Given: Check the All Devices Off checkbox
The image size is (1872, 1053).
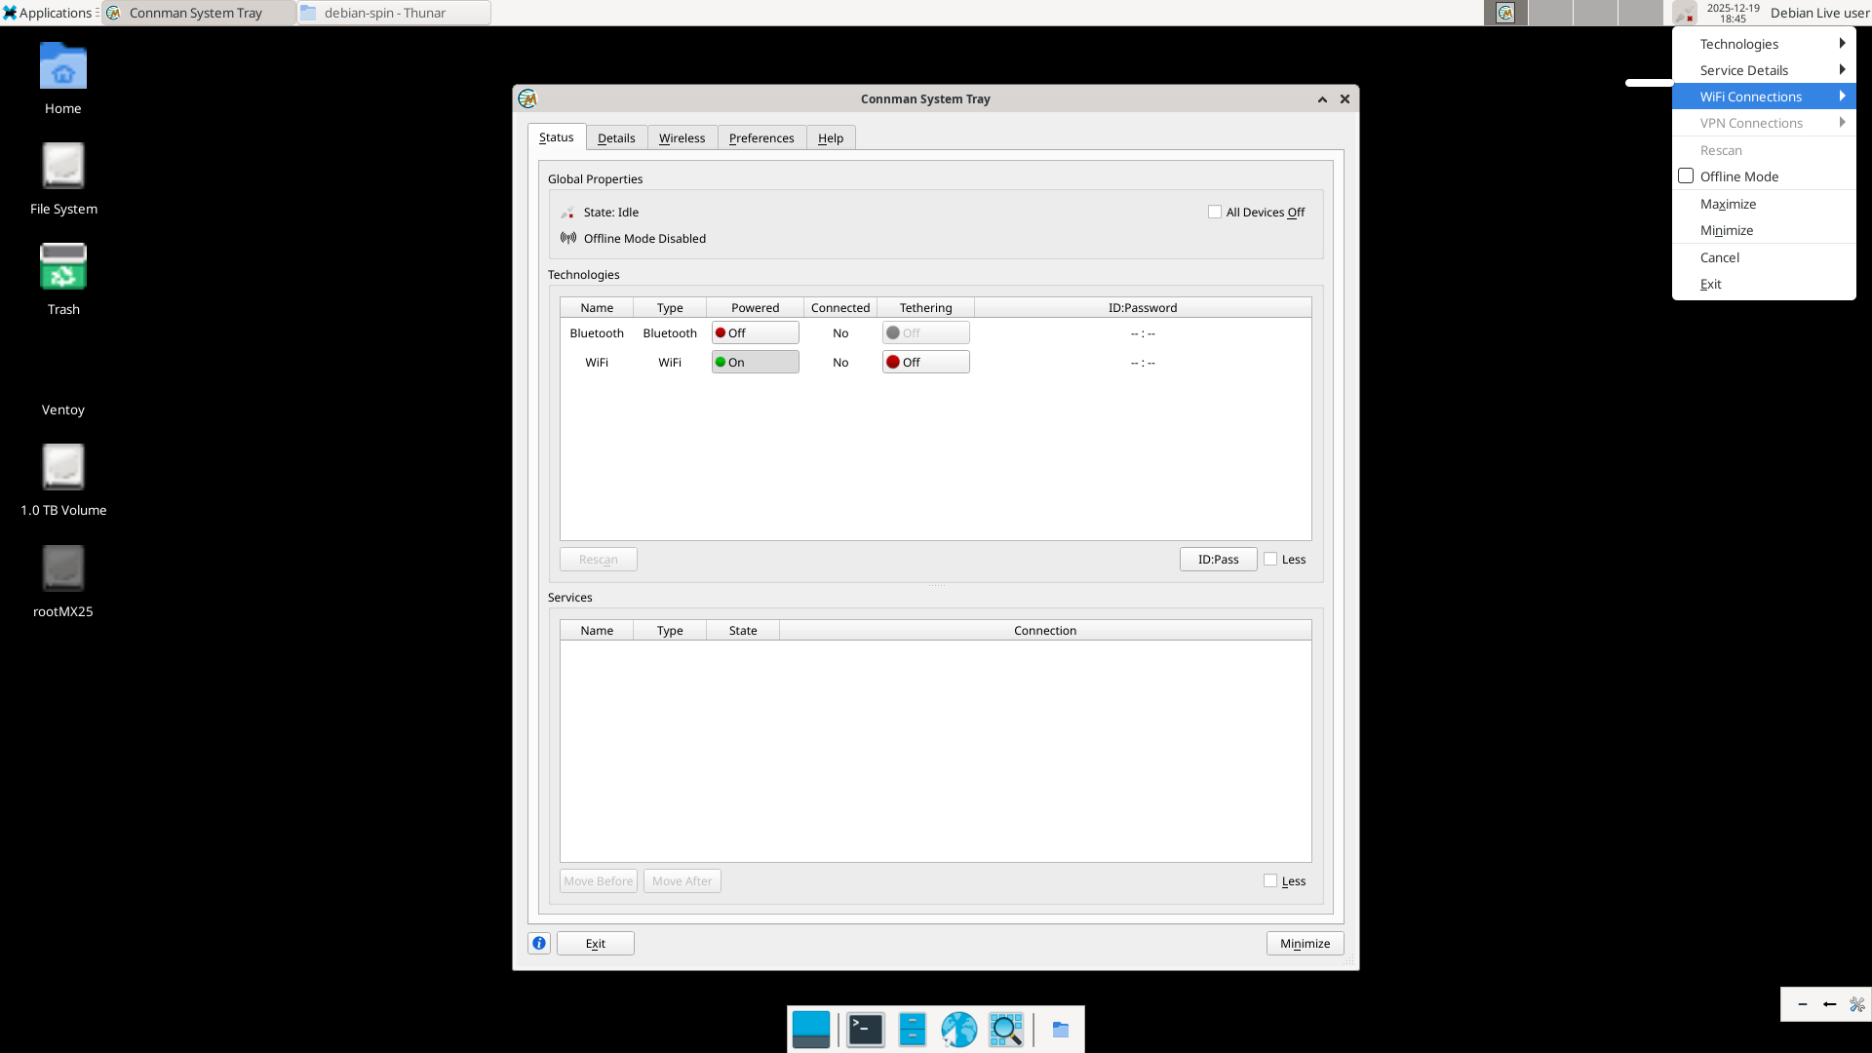Looking at the screenshot, I should click(x=1215, y=212).
